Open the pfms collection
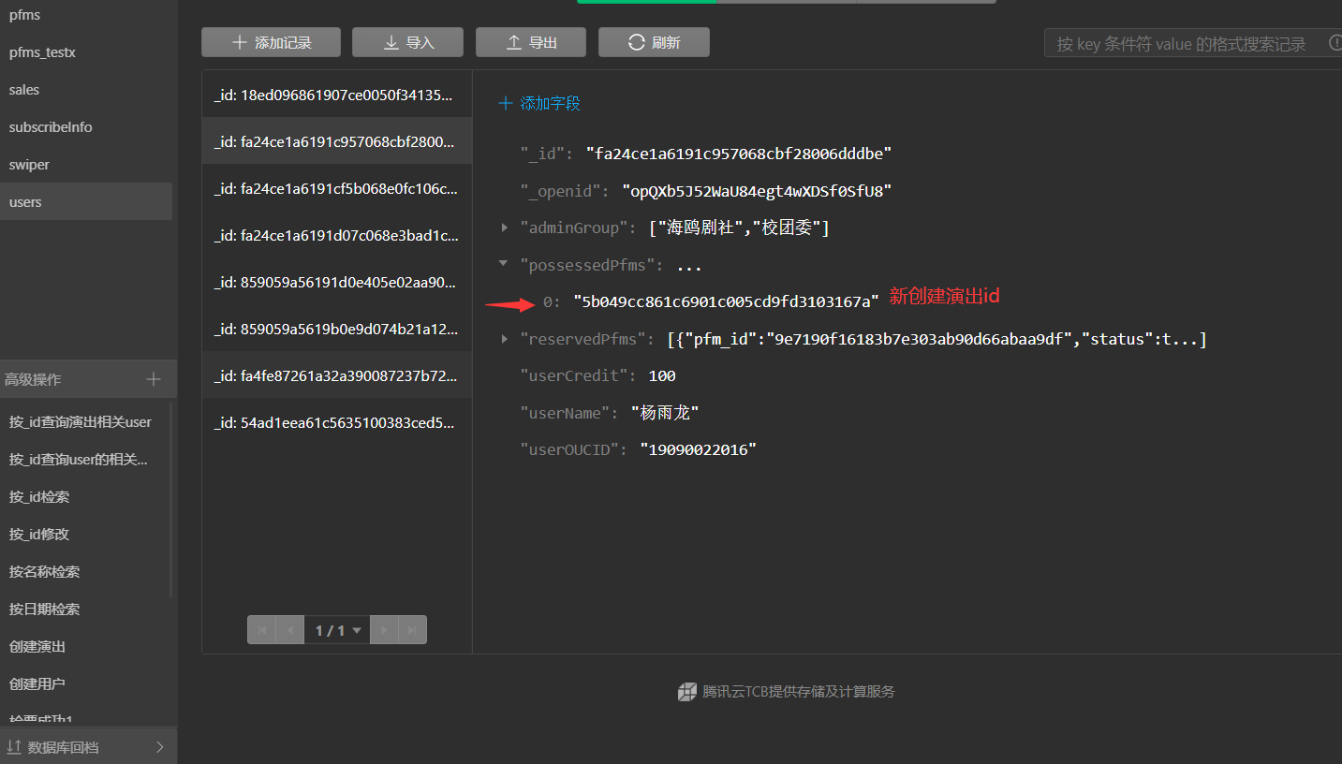 tap(86, 15)
